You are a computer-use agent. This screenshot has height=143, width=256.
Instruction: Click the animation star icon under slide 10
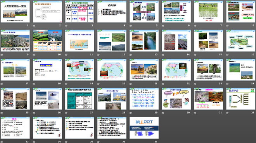(x=34, y=55)
